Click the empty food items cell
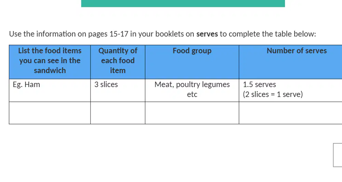Screen dimensions: 342x182 (50, 113)
